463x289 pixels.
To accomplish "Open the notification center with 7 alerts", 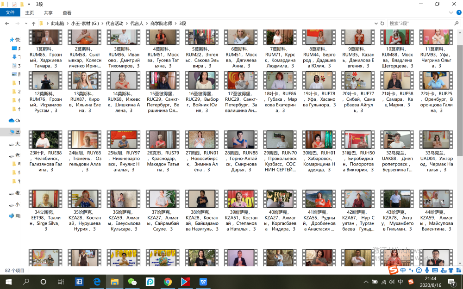I will coord(452,282).
